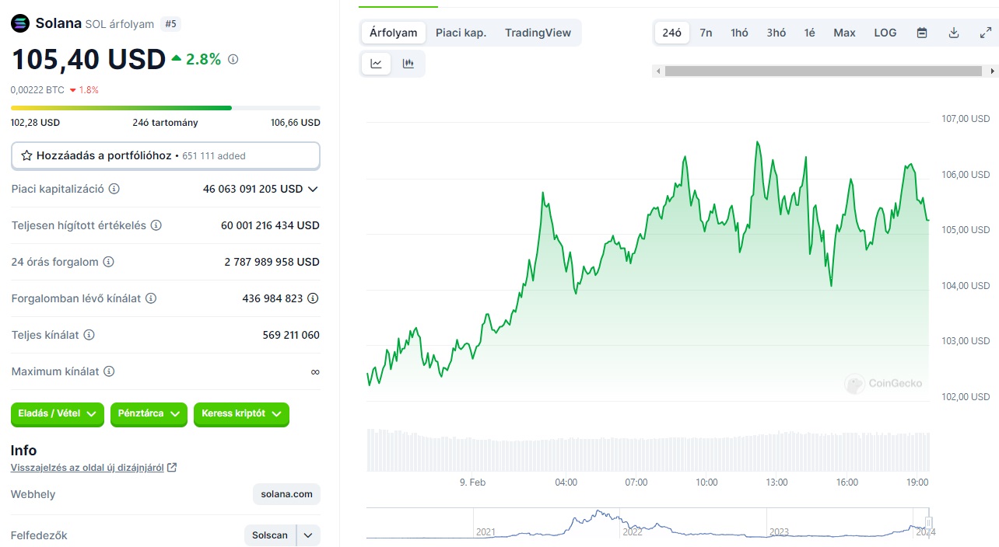999x547 pixels.
Task: Select the 1é time range
Action: 810,33
